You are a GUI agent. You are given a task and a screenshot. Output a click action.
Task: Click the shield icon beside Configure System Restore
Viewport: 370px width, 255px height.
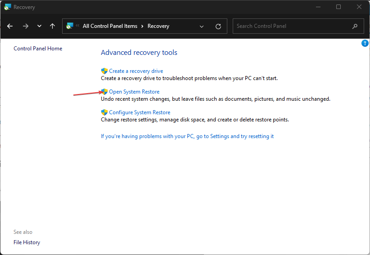click(x=104, y=112)
